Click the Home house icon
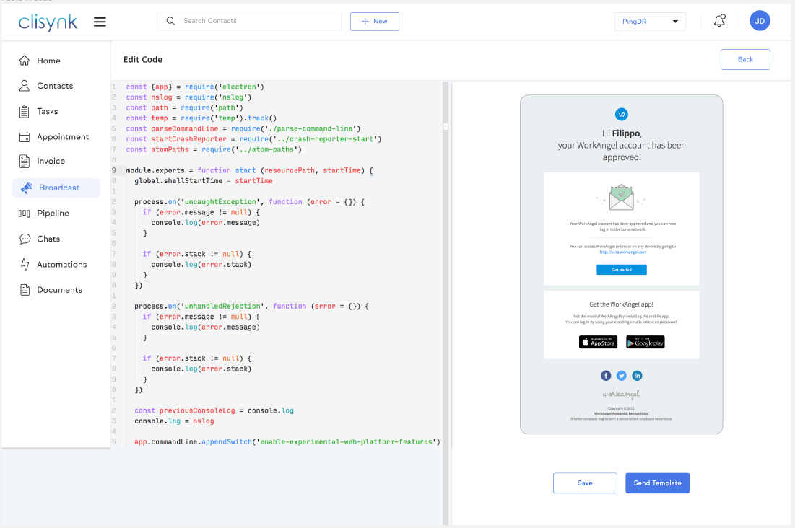The width and height of the screenshot is (795, 528). point(25,61)
